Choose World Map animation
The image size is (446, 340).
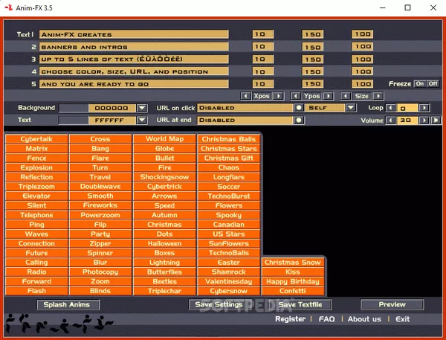pyautogui.click(x=165, y=139)
